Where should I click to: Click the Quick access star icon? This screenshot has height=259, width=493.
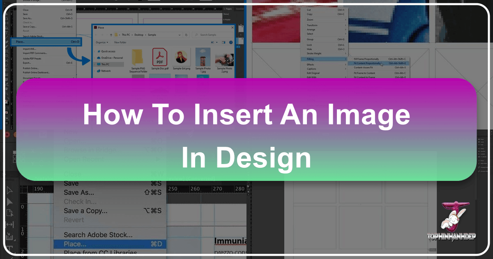tap(99, 51)
